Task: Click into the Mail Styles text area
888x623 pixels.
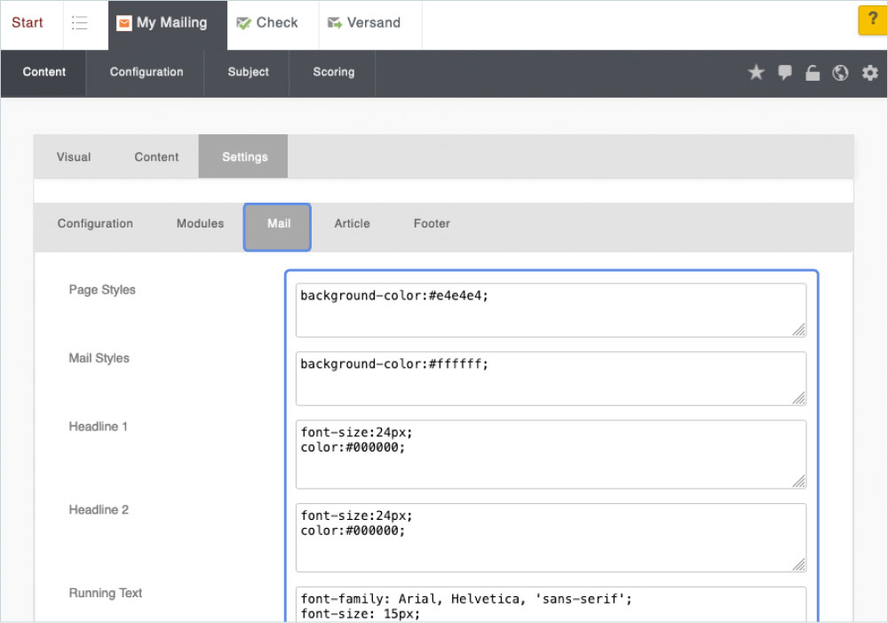Action: point(551,379)
